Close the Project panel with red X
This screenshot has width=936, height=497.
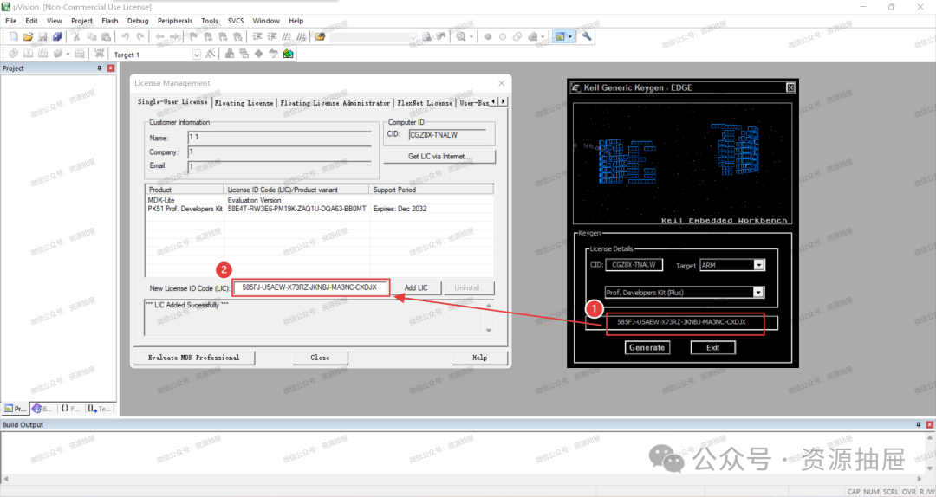pyautogui.click(x=110, y=68)
